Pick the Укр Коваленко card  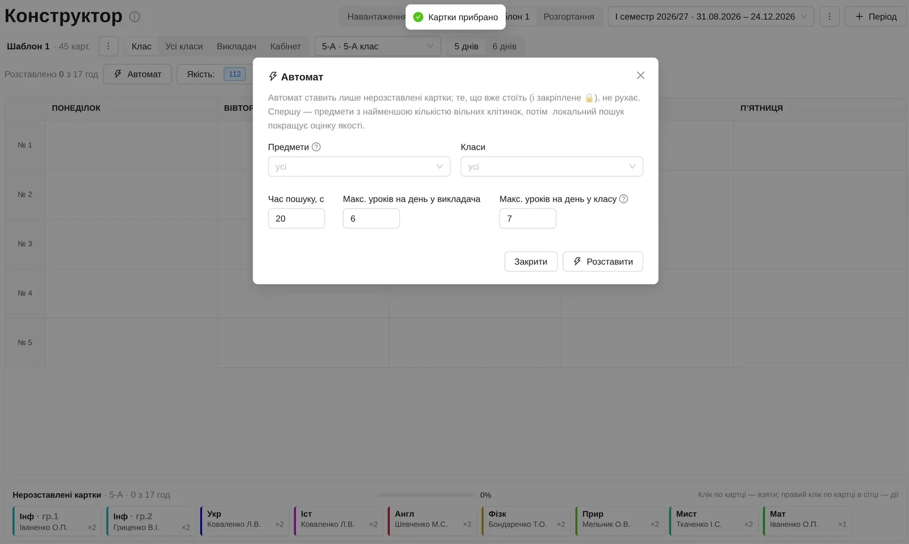[x=245, y=521]
